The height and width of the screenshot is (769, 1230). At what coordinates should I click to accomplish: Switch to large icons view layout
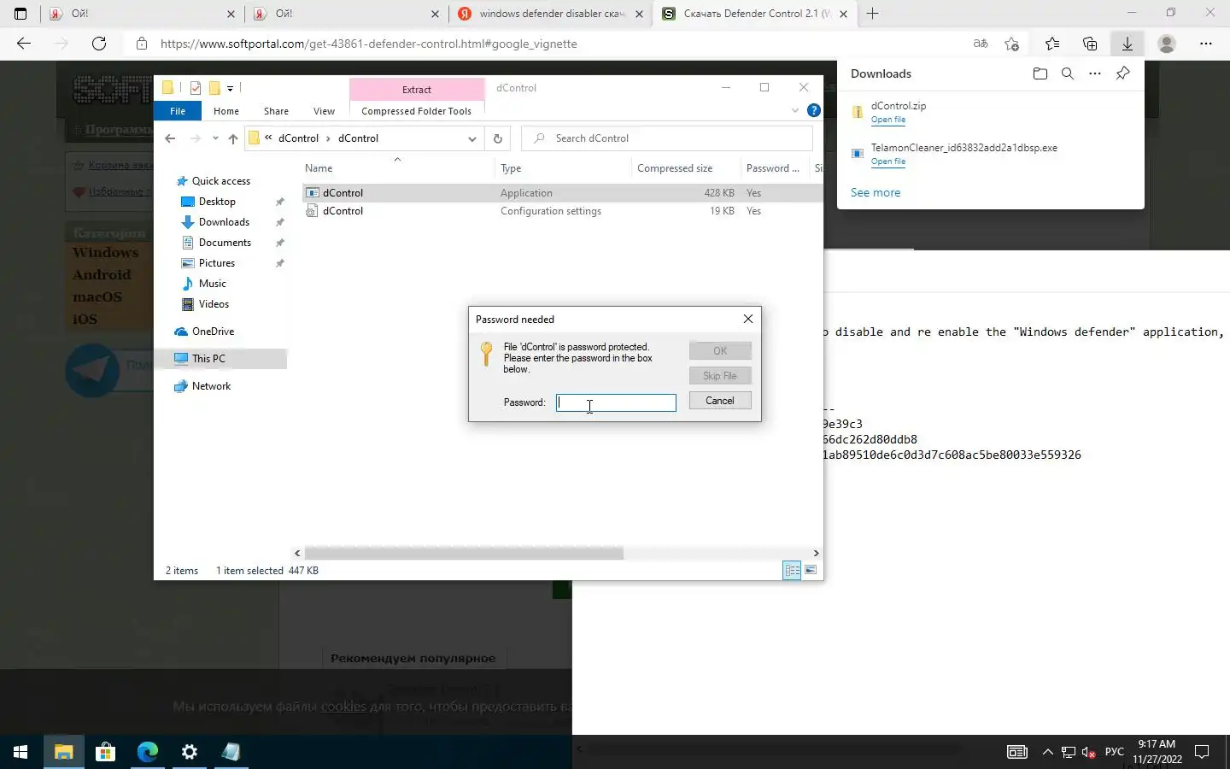click(811, 571)
